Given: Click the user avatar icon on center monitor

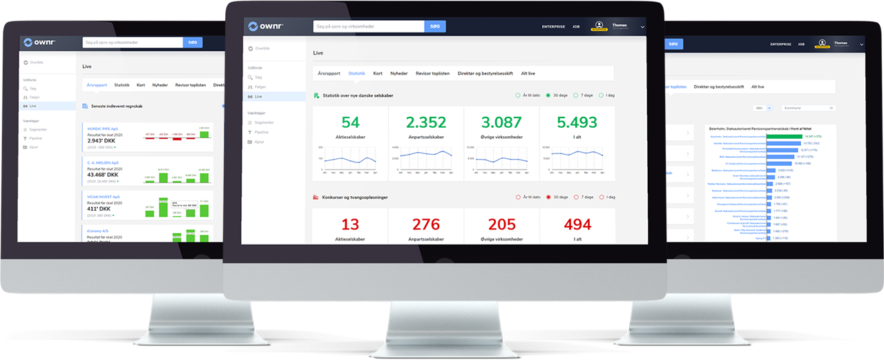Looking at the screenshot, I should [x=599, y=26].
